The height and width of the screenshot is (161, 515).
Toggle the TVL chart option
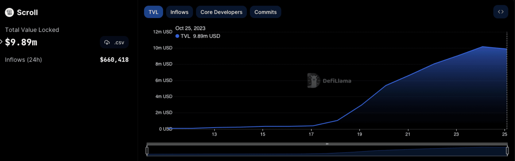(153, 12)
